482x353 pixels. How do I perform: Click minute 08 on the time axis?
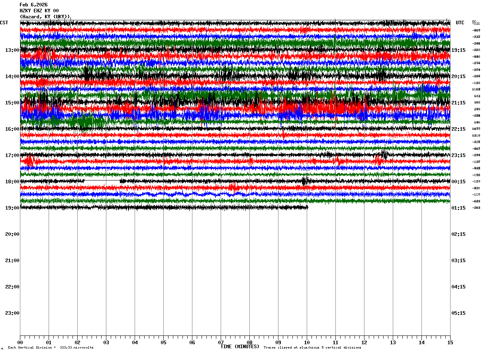pos(249,342)
